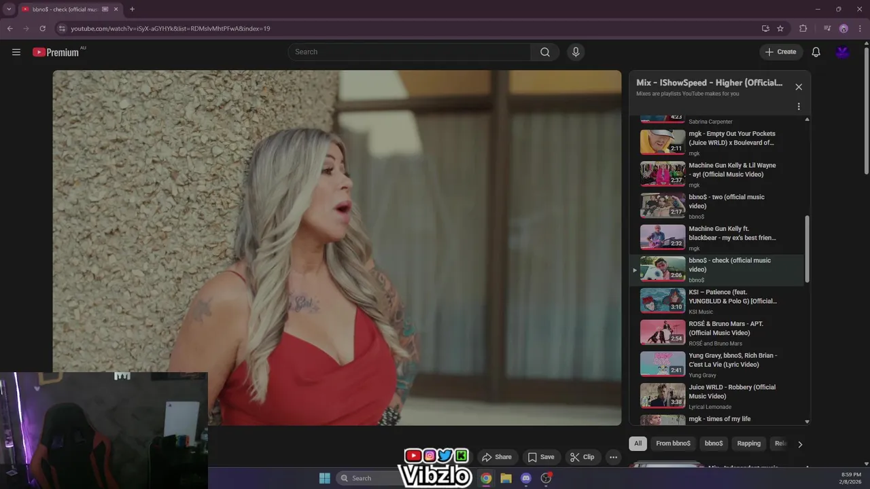Open the taskbar clock and date
The height and width of the screenshot is (489, 870).
pyautogui.click(x=851, y=478)
